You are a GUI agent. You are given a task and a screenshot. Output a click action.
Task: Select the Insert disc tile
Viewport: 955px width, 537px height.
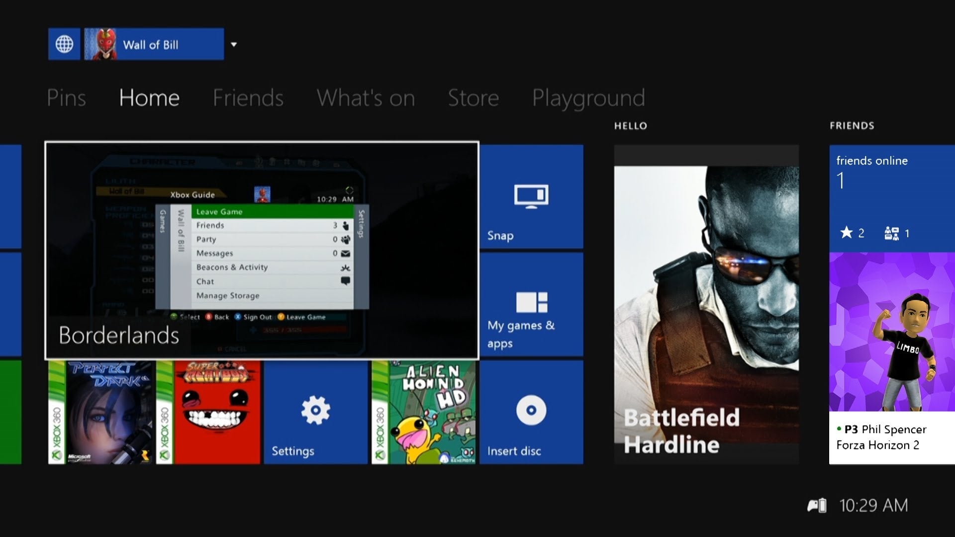tap(531, 412)
